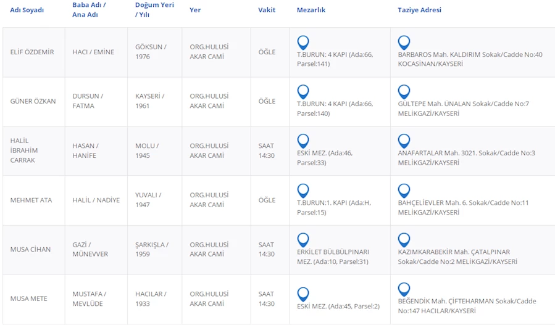Click location pin for Beğendik Mah. address

404,289
